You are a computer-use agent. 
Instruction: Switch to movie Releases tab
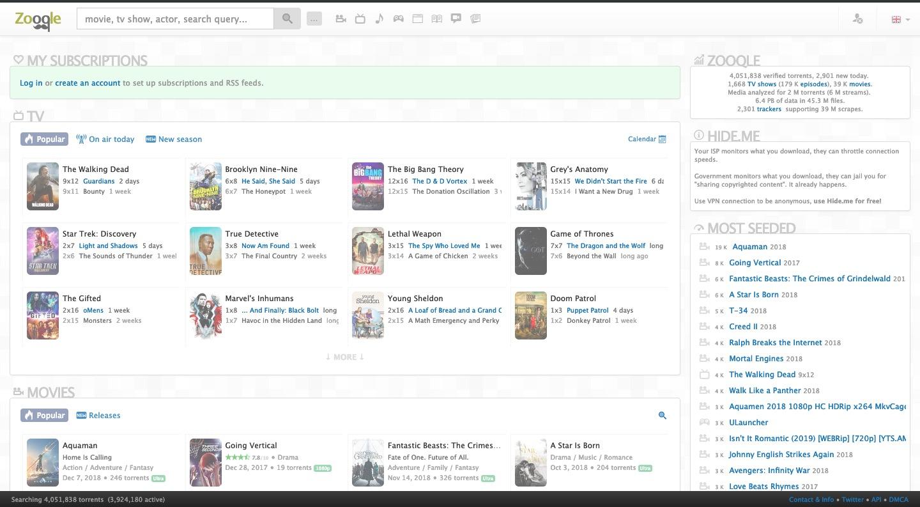pyautogui.click(x=98, y=415)
